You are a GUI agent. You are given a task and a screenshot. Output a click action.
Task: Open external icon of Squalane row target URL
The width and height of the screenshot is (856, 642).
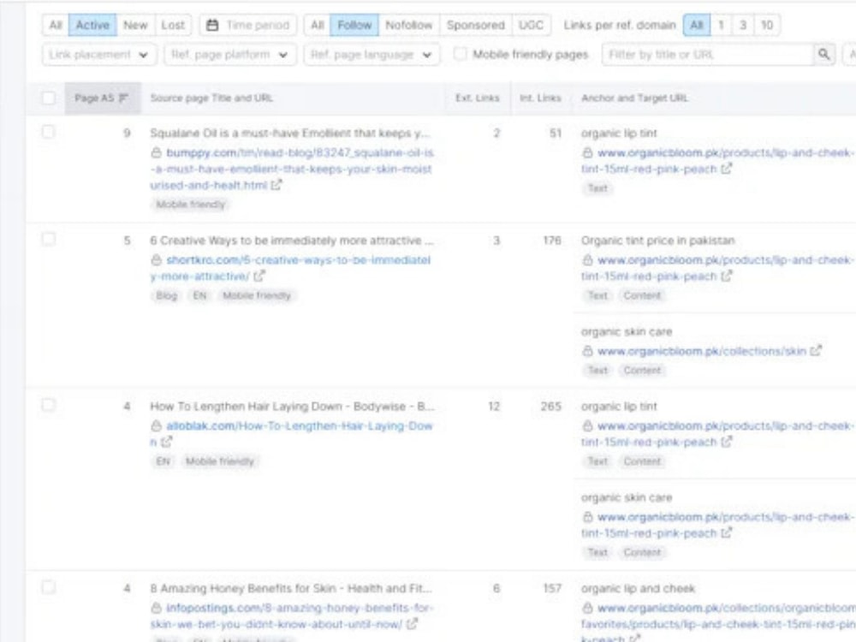coord(726,169)
